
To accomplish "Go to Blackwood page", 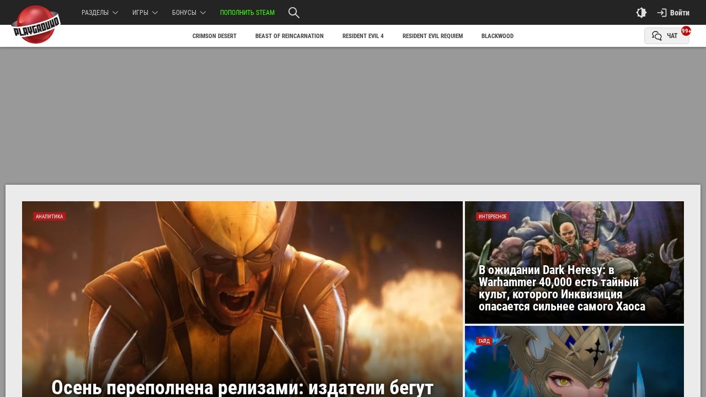I will coord(498,36).
